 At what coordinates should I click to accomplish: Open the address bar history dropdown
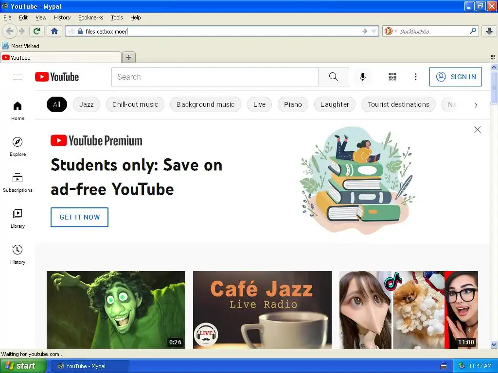click(374, 31)
